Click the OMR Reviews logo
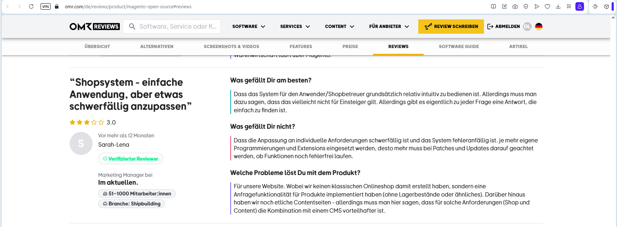Screen dimensions: 617x227 tap(94, 27)
